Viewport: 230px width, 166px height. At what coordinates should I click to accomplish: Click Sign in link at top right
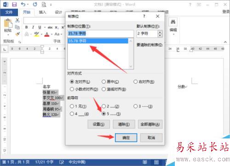226,11
